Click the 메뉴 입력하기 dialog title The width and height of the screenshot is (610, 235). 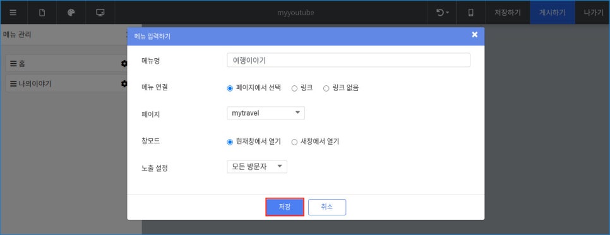click(152, 37)
